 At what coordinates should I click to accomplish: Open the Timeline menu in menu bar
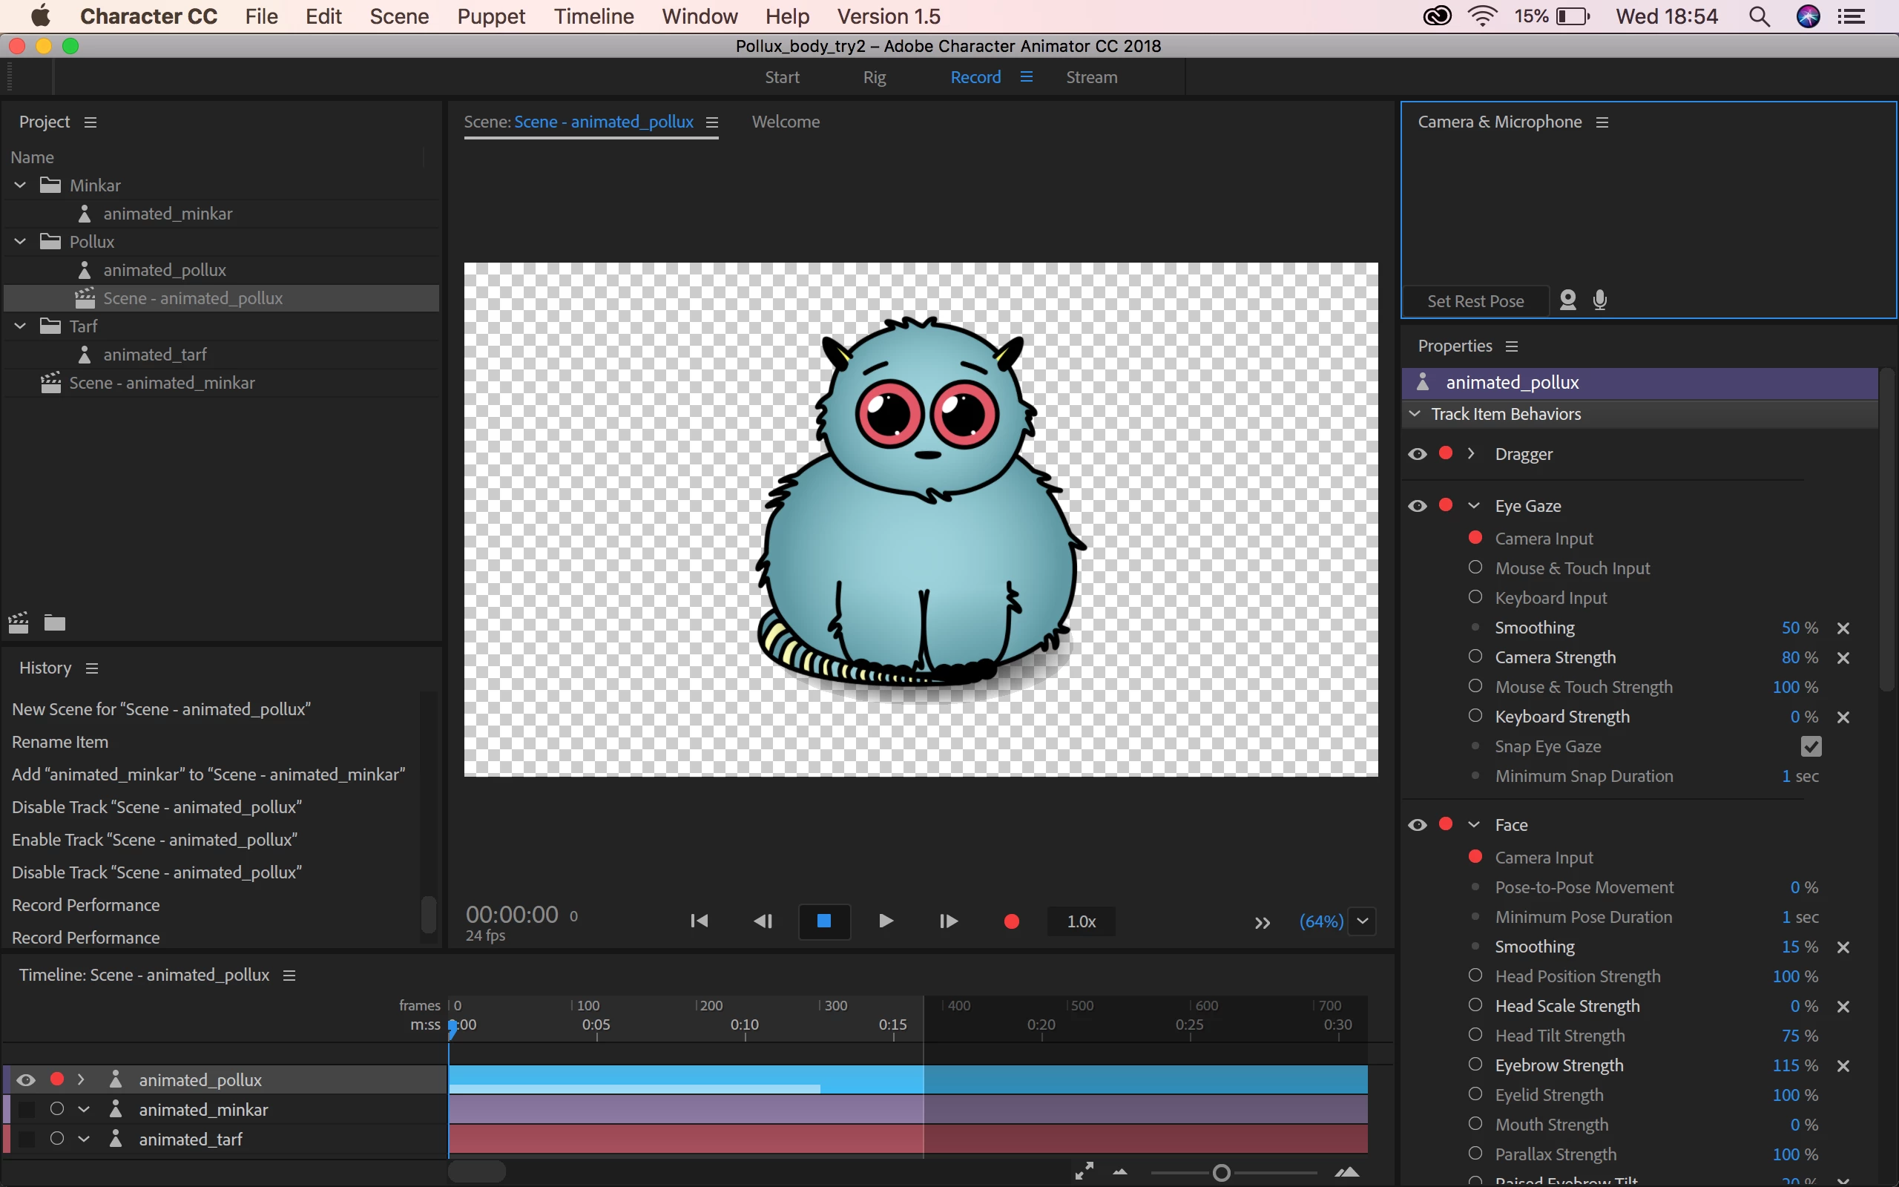click(x=593, y=16)
